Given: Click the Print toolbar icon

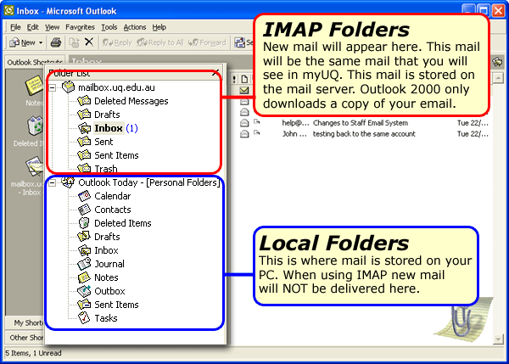Looking at the screenshot, I should click(x=55, y=42).
